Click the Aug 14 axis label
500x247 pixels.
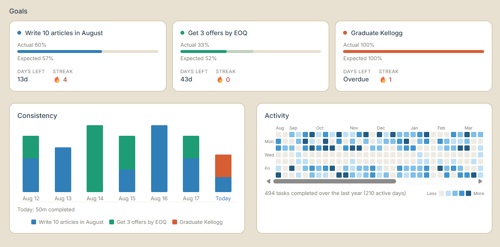tap(95, 198)
